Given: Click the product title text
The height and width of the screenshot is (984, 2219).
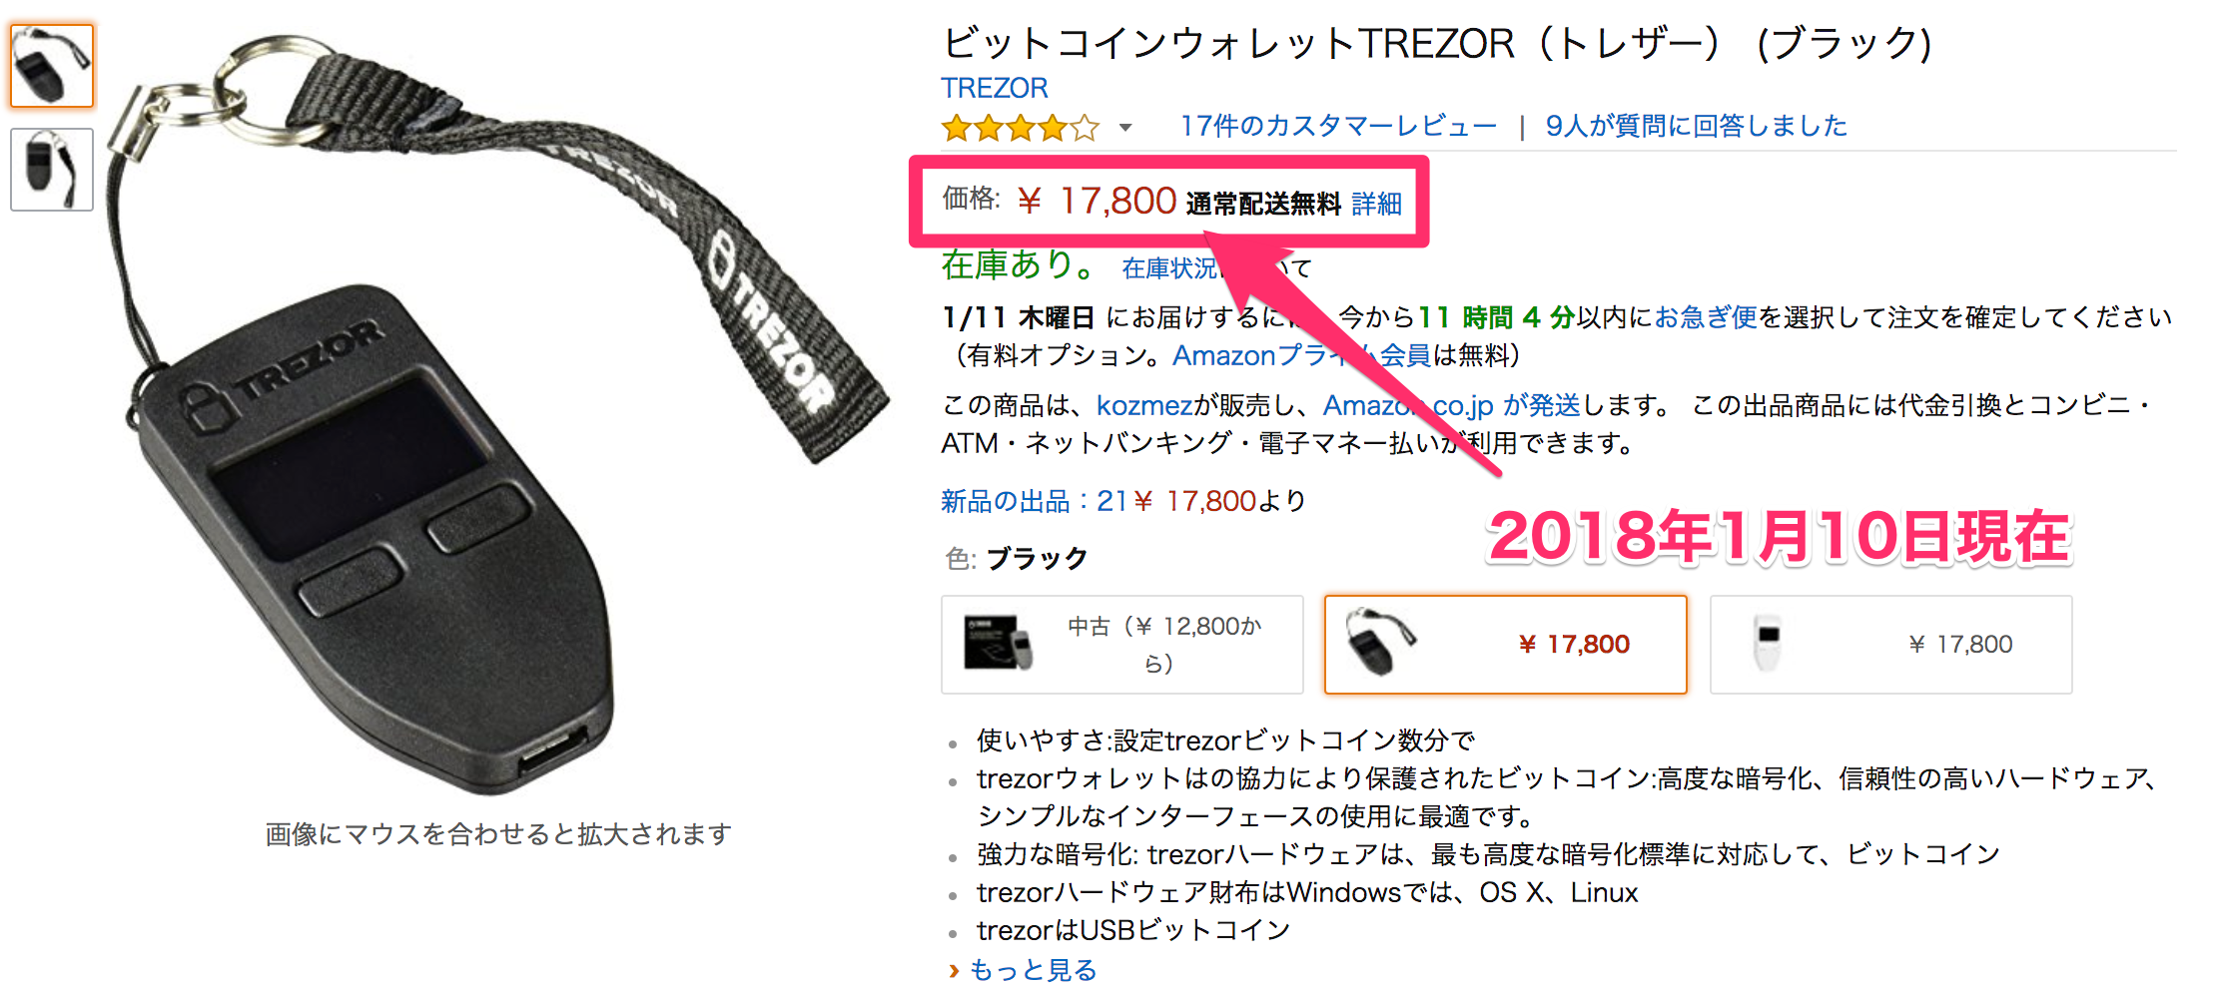Looking at the screenshot, I should [1437, 44].
